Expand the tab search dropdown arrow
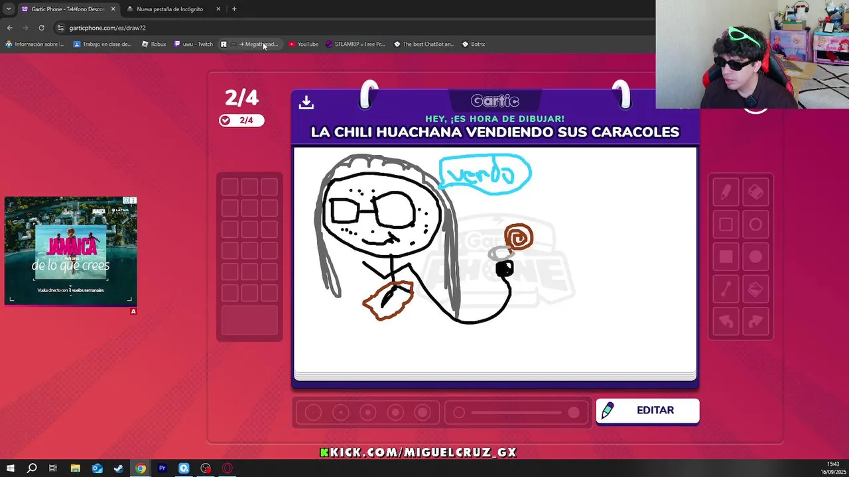The width and height of the screenshot is (849, 477). pyautogui.click(x=8, y=9)
